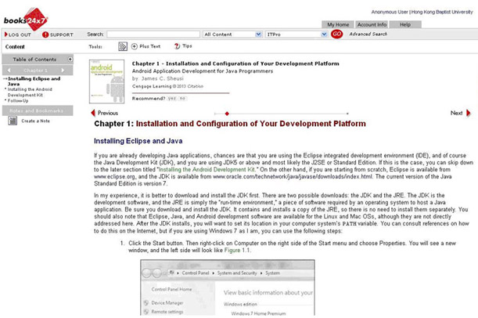The width and height of the screenshot is (478, 318).
Task: Click the Tips label
Action: point(187,45)
